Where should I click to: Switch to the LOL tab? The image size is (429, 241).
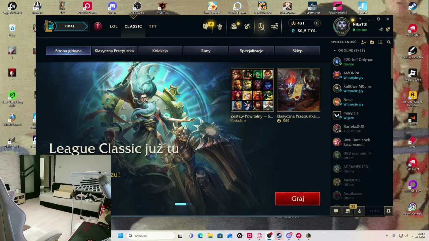[x=114, y=26]
